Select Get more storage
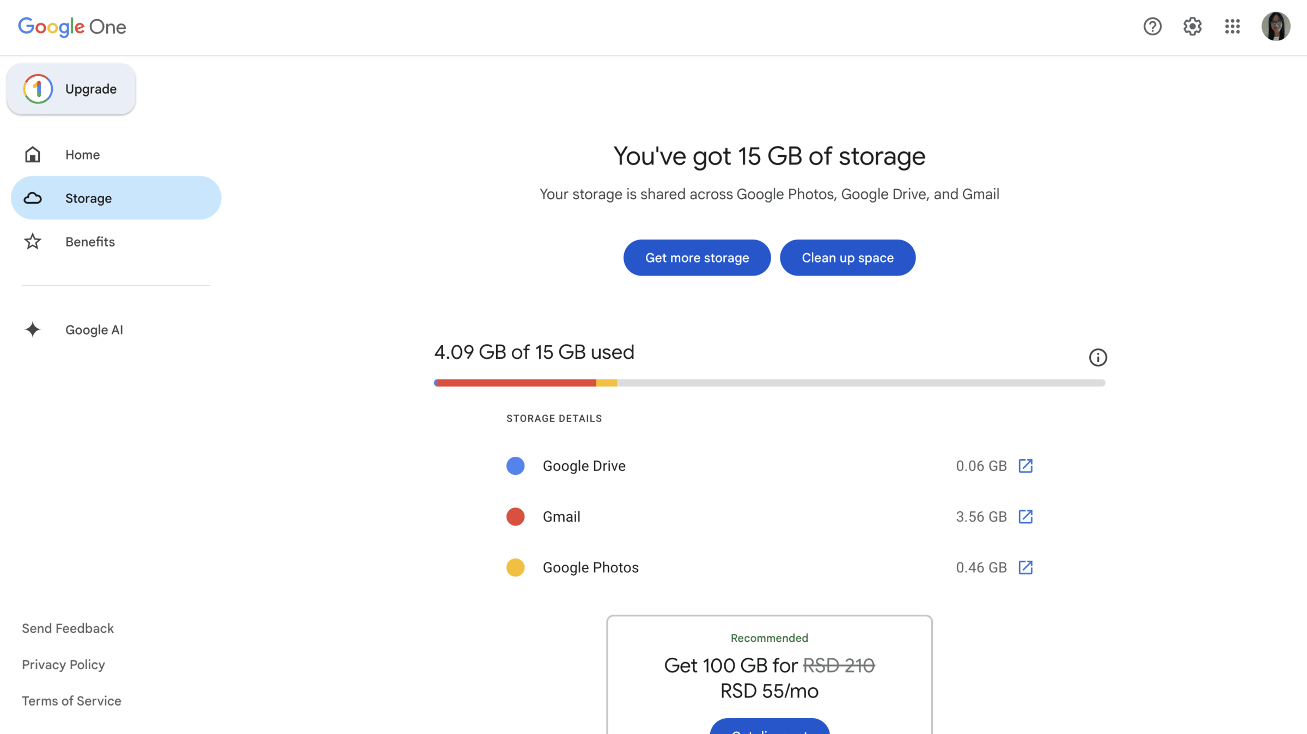1307x734 pixels. pos(697,258)
